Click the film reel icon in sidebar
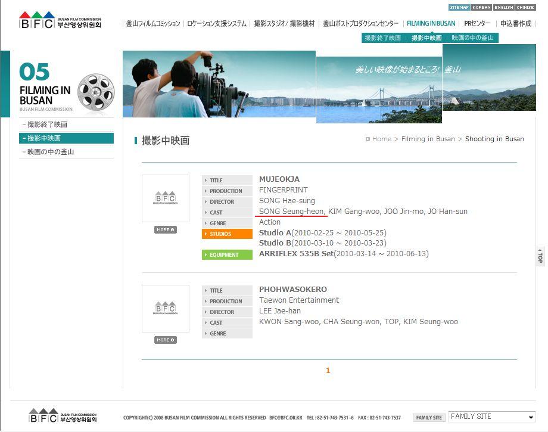This screenshot has width=548, height=432. [x=96, y=92]
